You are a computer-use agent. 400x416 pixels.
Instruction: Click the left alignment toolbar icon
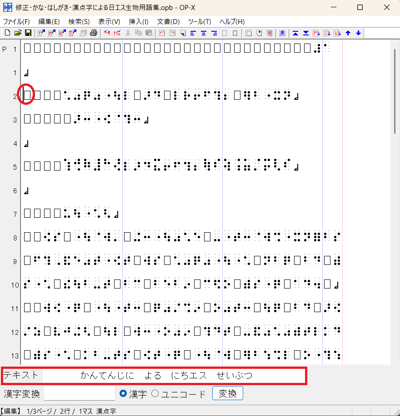click(193, 33)
